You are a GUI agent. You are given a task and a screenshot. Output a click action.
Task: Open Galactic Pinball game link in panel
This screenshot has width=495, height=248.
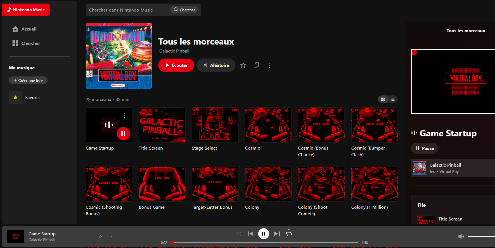click(453, 168)
